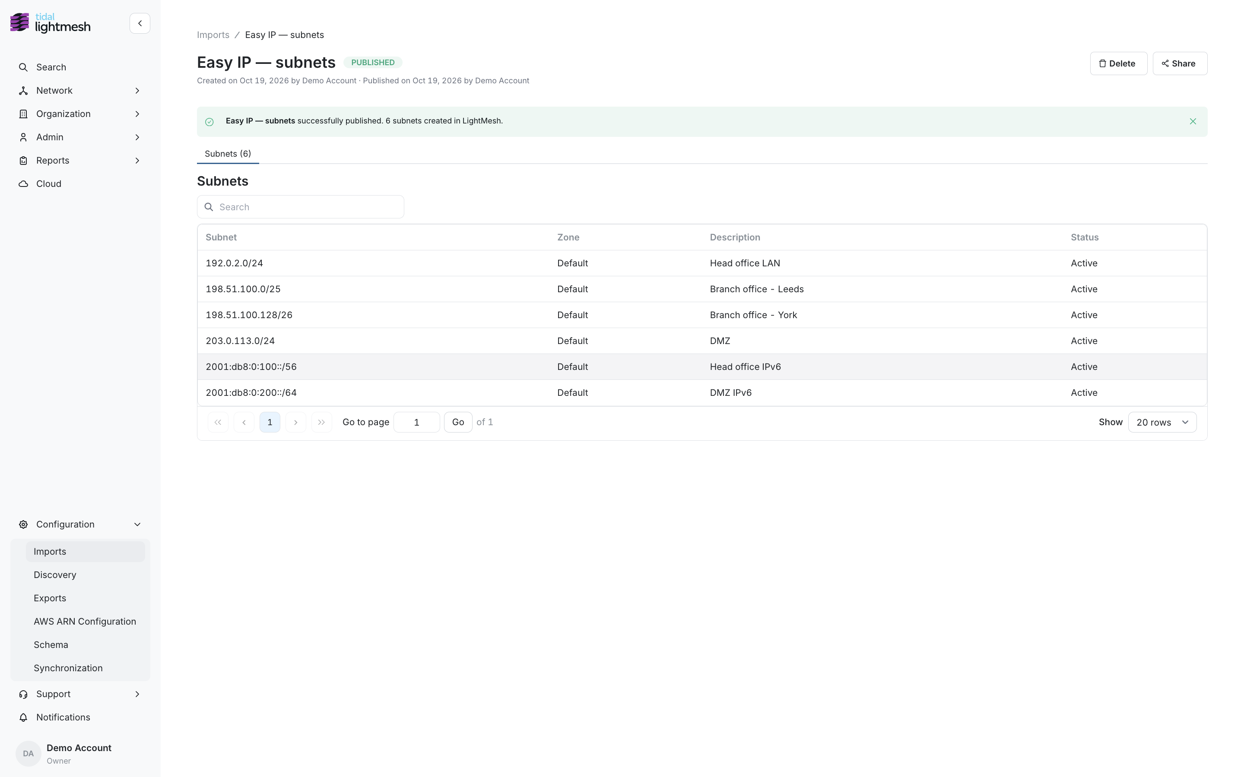Open the 20 rows dropdown
The image size is (1244, 777).
[1162, 422]
